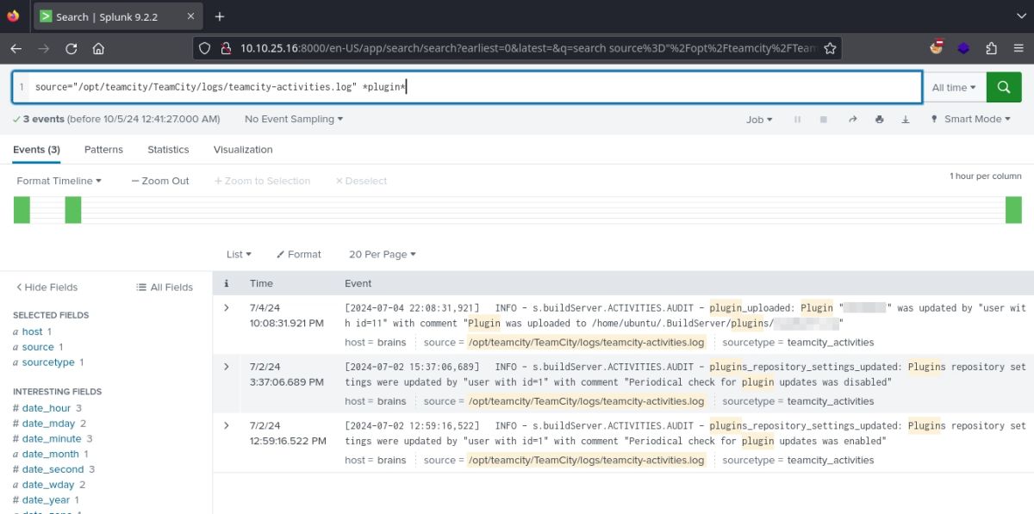Open the date_month interesting field

(51, 454)
